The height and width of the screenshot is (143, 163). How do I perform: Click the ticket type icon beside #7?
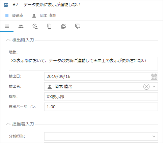click(6, 5)
